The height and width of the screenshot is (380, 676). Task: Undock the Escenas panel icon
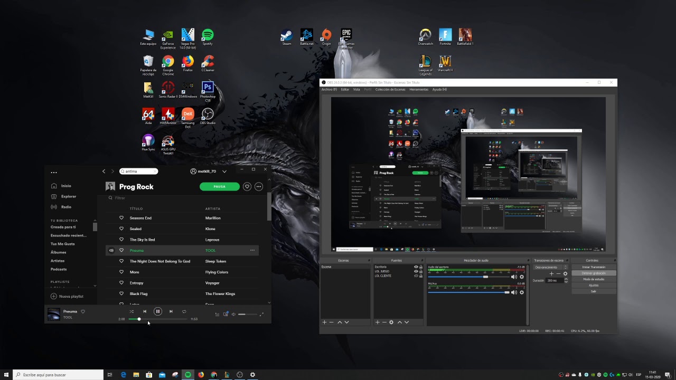tap(369, 260)
